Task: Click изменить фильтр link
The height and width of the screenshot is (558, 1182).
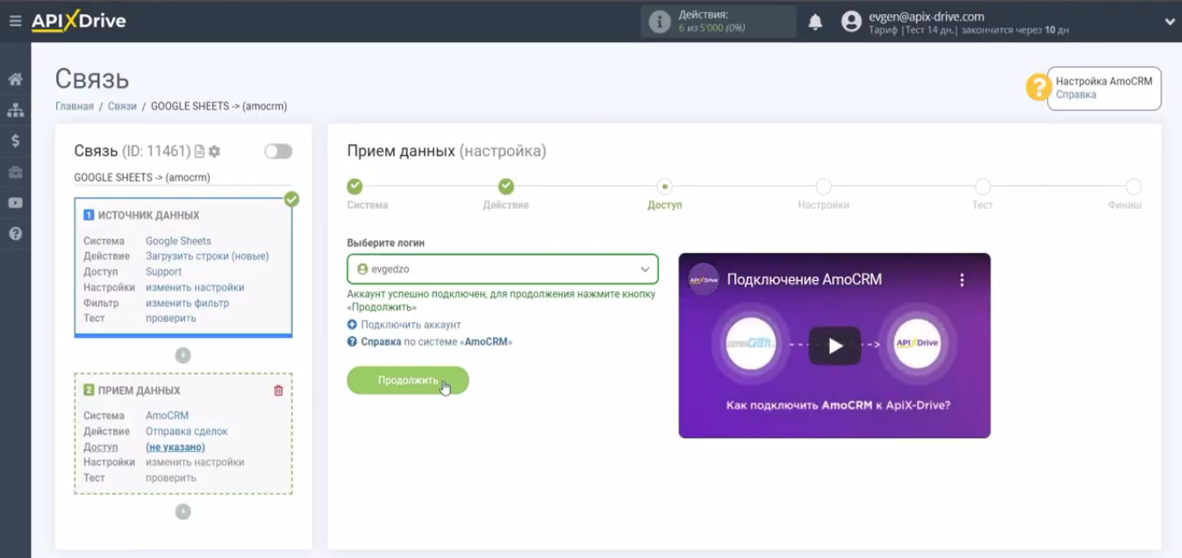Action: [x=187, y=303]
